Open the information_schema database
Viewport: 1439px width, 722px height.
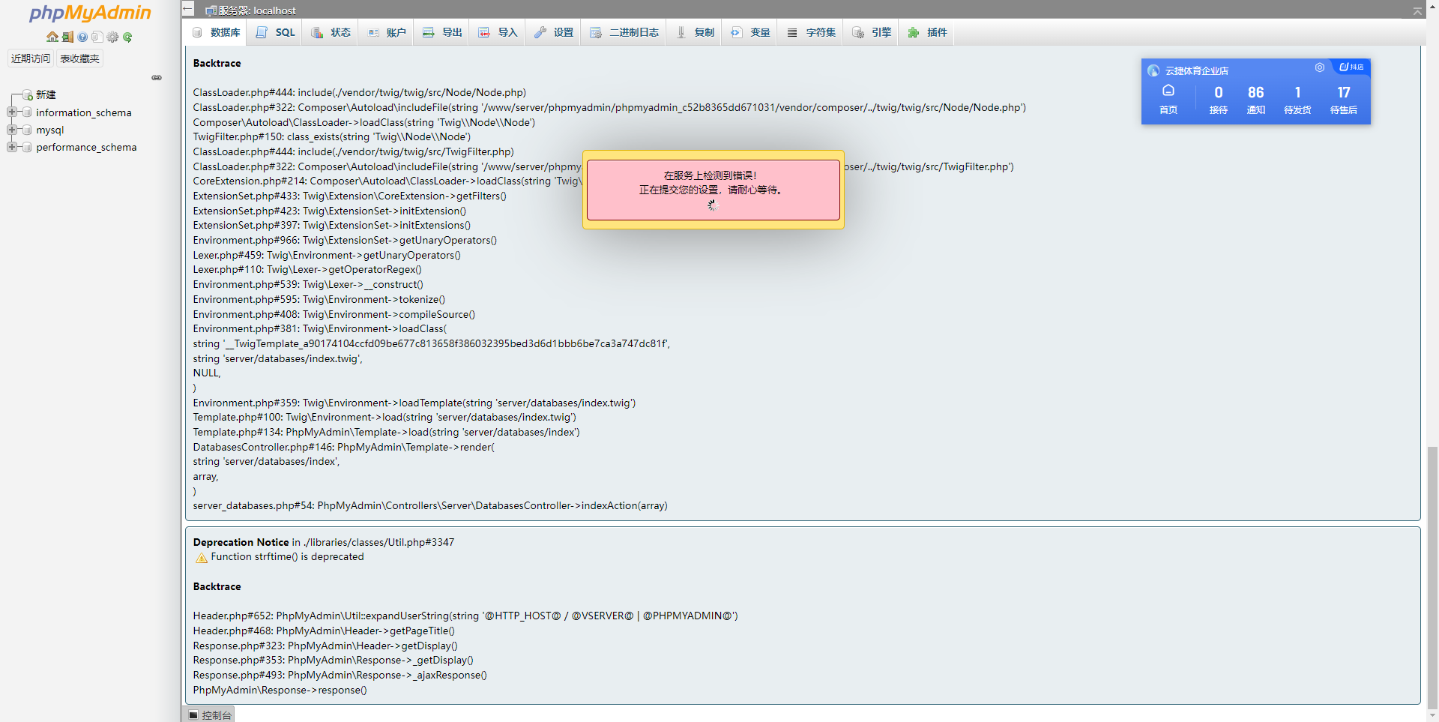84,112
